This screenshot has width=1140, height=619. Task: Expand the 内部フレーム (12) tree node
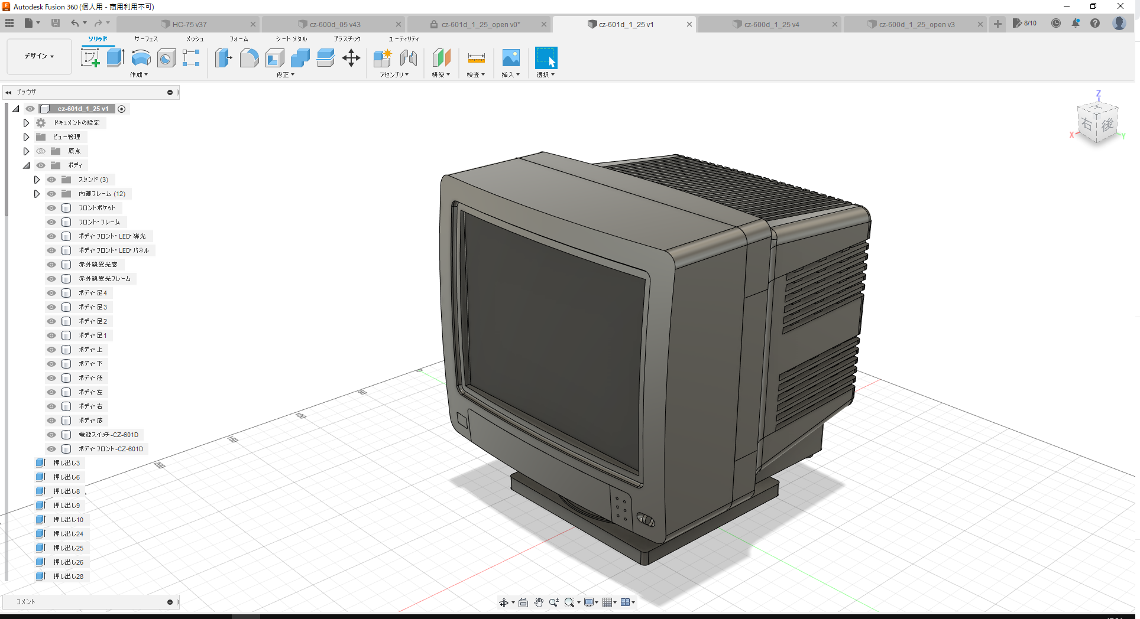coord(37,193)
